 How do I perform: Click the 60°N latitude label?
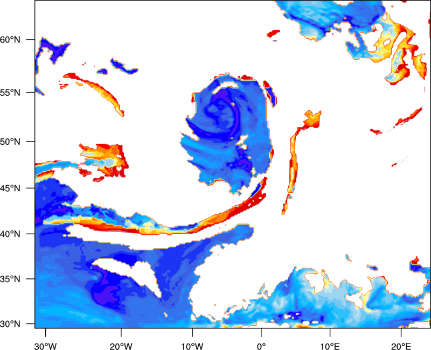point(10,39)
